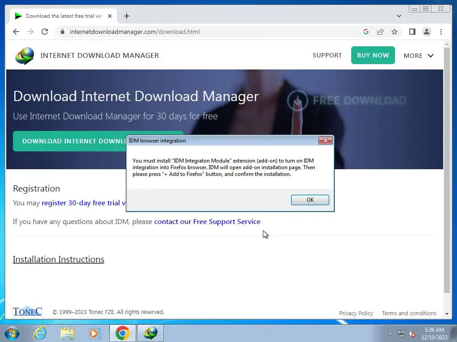Launch Internet Explorer from taskbar
The width and height of the screenshot is (457, 342).
pos(40,333)
